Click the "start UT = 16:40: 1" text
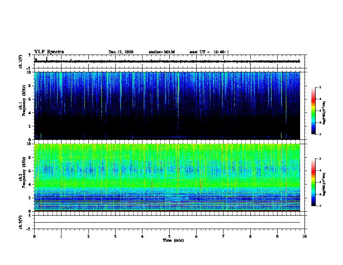Image resolution: width=343 pixels, height=265 pixels. pos(209,52)
